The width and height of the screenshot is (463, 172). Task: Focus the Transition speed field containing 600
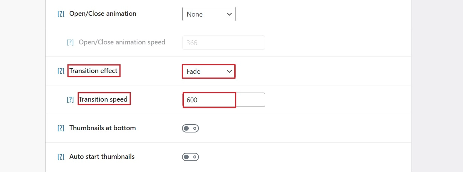click(224, 100)
